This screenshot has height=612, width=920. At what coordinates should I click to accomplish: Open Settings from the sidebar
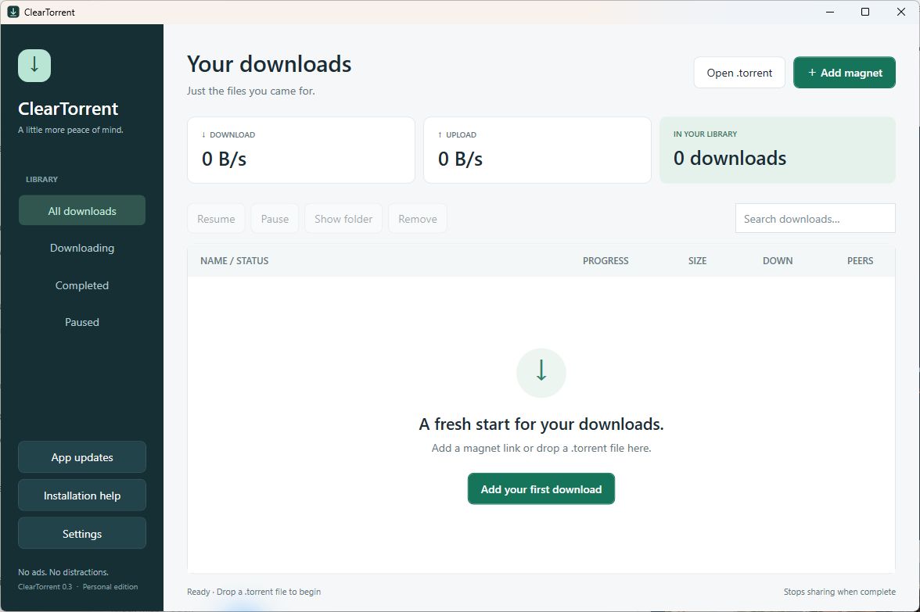click(x=82, y=533)
